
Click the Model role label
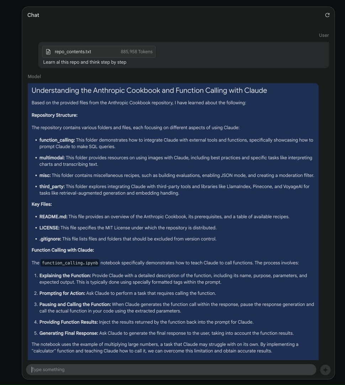tap(34, 76)
